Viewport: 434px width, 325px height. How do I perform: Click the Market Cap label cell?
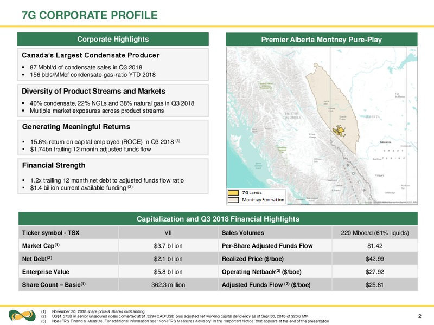[68, 246]
